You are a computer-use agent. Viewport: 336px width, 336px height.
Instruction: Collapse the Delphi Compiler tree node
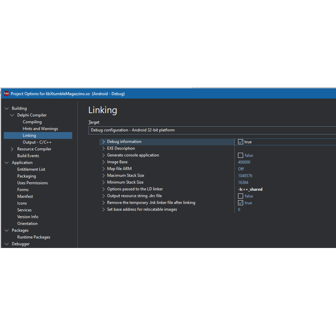pyautogui.click(x=12, y=115)
